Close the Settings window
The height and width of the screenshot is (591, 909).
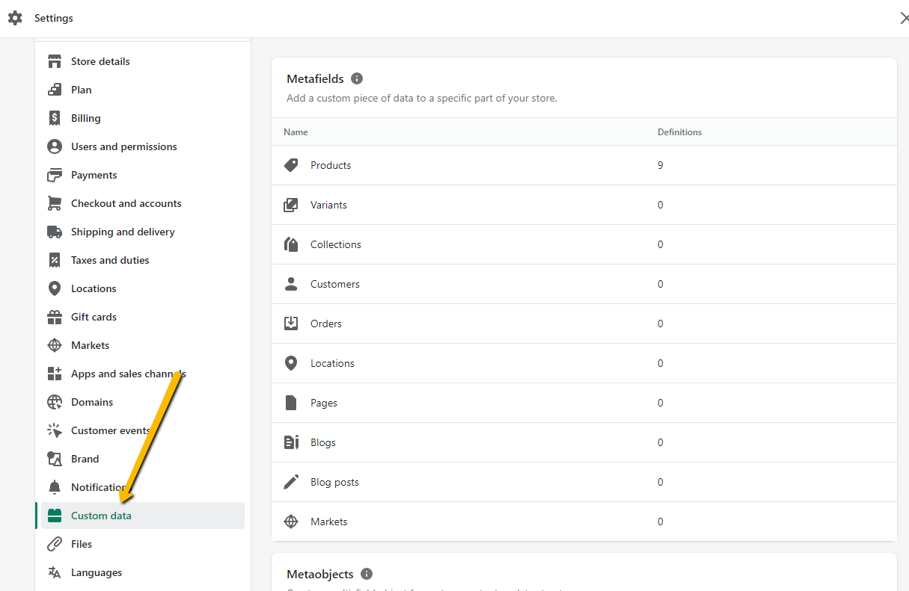click(904, 18)
